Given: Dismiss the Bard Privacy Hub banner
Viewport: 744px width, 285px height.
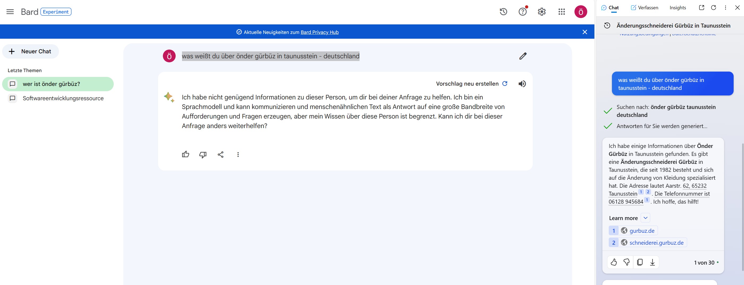Looking at the screenshot, I should pos(585,32).
